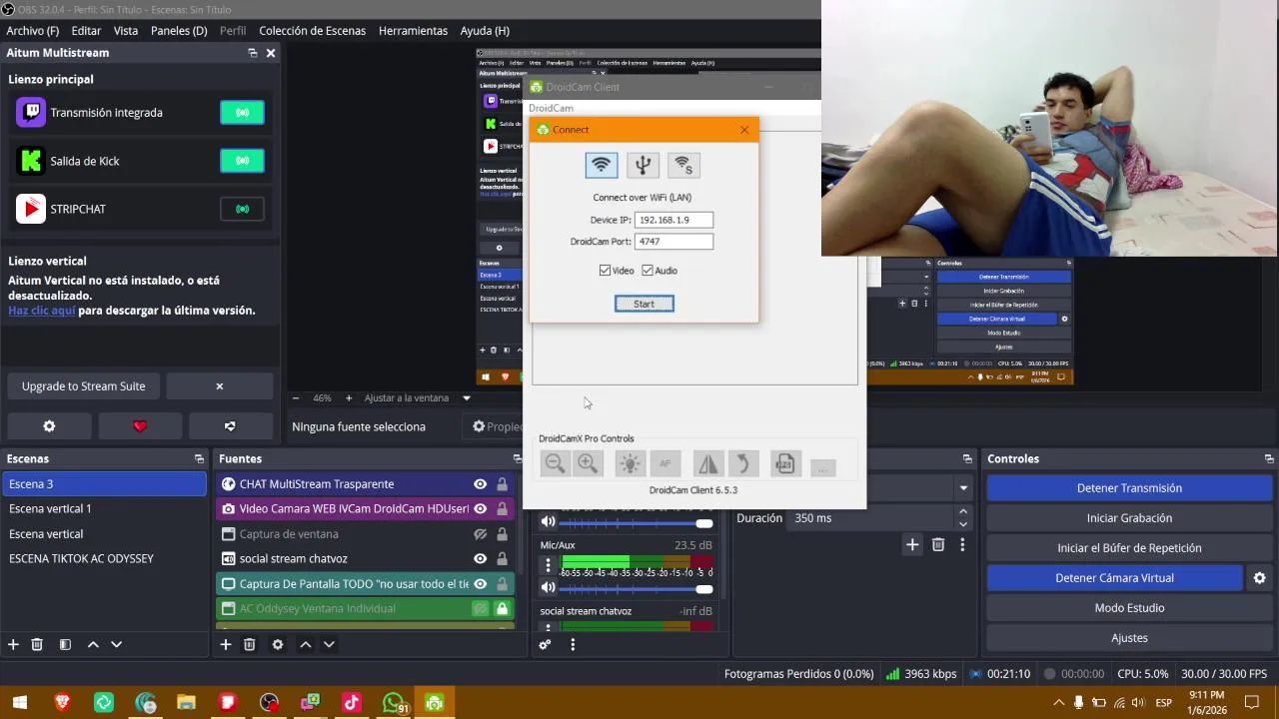Image resolution: width=1279 pixels, height=719 pixels.
Task: Add transition with plus icon
Action: point(912,544)
